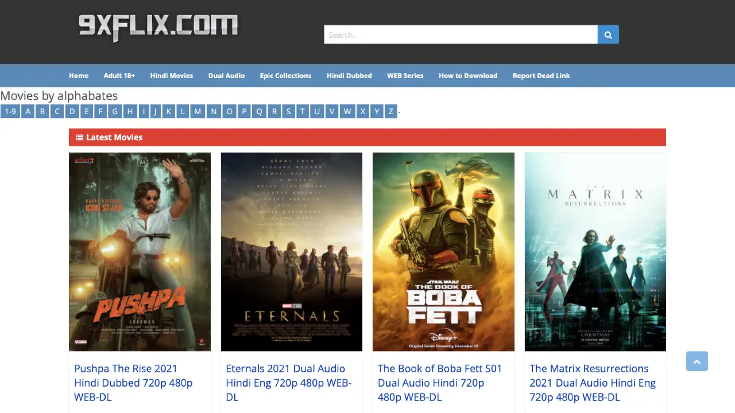The image size is (735, 413).
Task: Filter movies by letter J
Action: pyautogui.click(x=155, y=111)
